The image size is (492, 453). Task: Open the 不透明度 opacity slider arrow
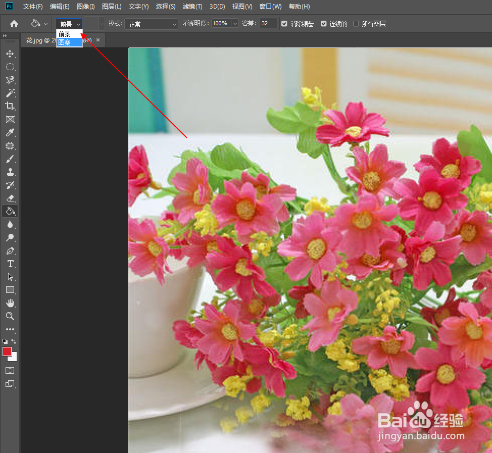coord(235,24)
